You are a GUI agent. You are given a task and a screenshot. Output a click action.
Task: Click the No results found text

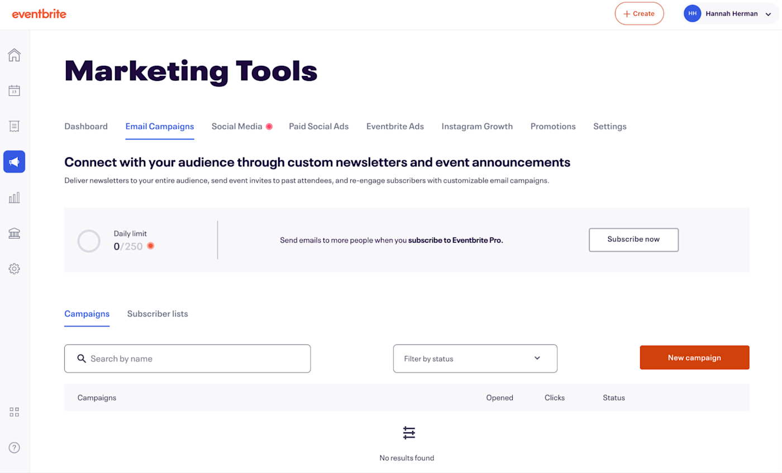407,458
